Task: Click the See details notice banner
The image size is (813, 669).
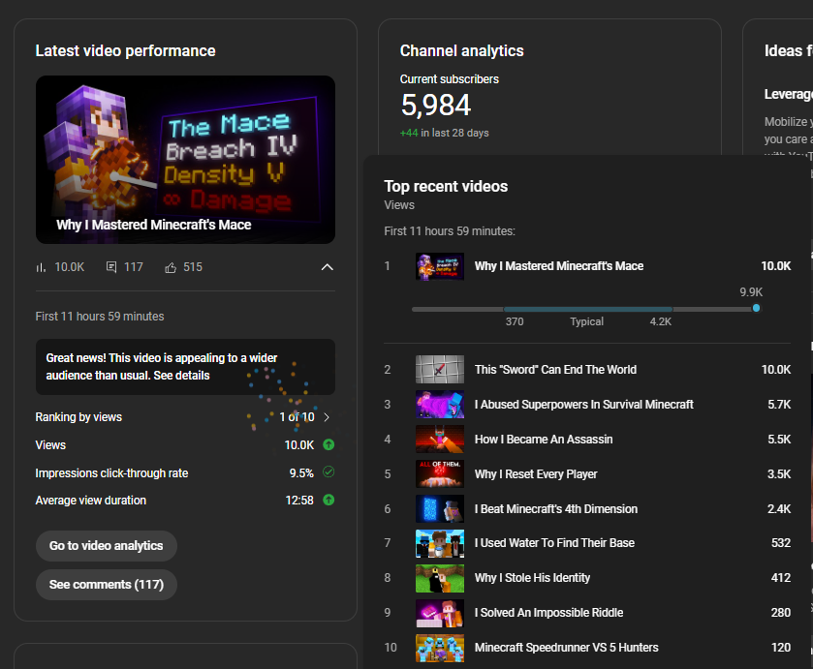Action: click(x=185, y=367)
